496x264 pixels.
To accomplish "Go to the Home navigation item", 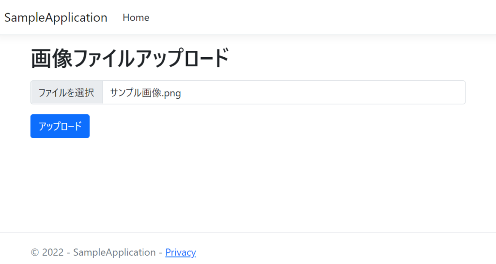I will [136, 17].
